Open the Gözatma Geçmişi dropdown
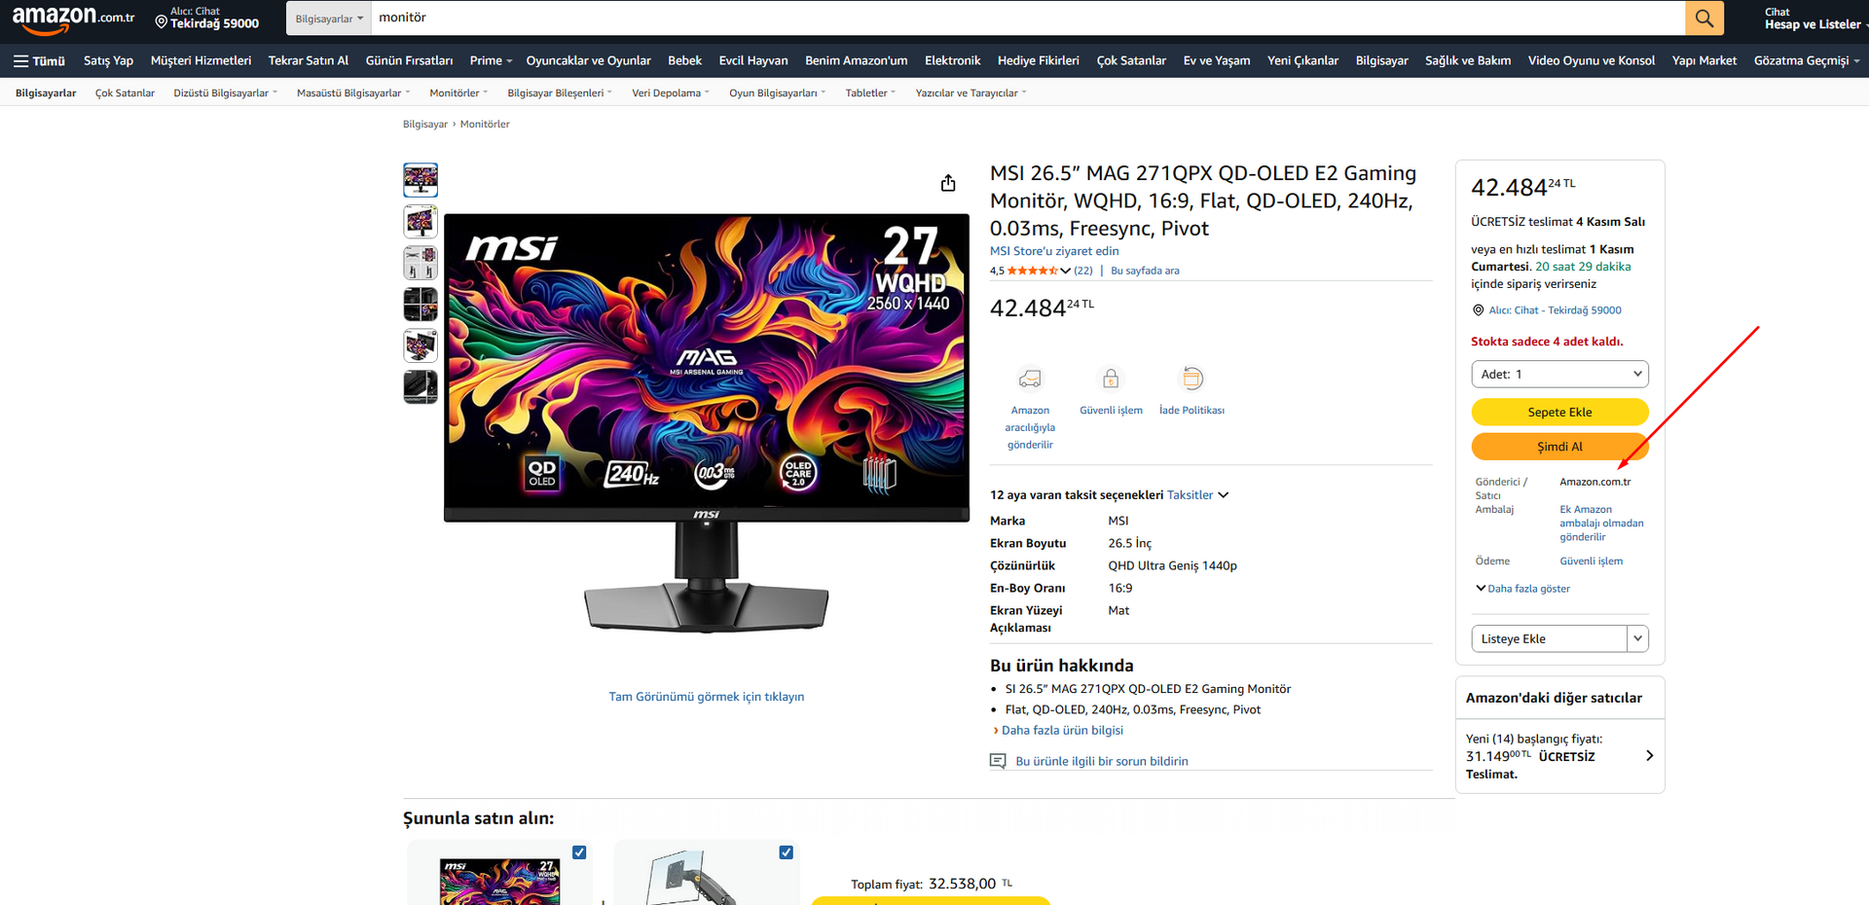1869x905 pixels. (1807, 60)
